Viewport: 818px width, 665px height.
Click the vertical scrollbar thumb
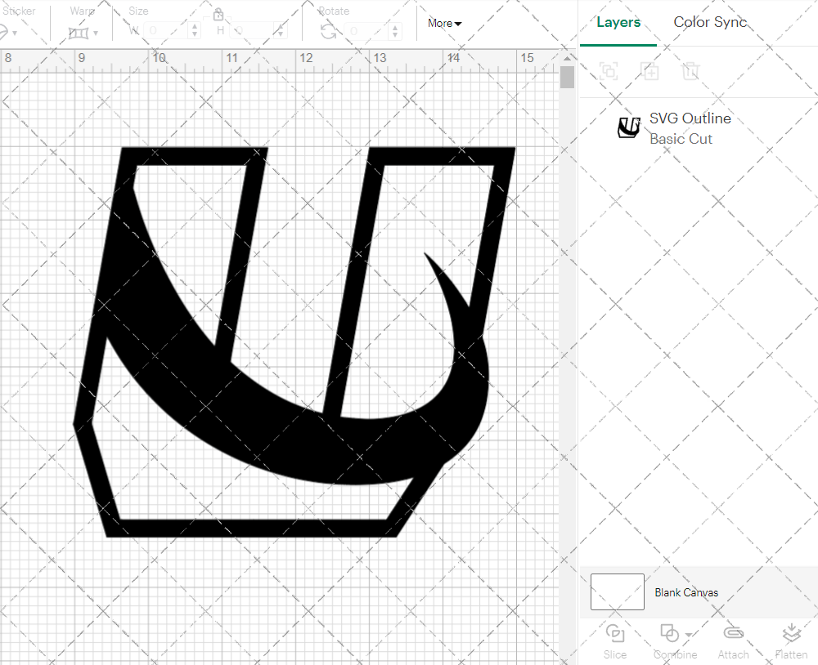click(567, 77)
